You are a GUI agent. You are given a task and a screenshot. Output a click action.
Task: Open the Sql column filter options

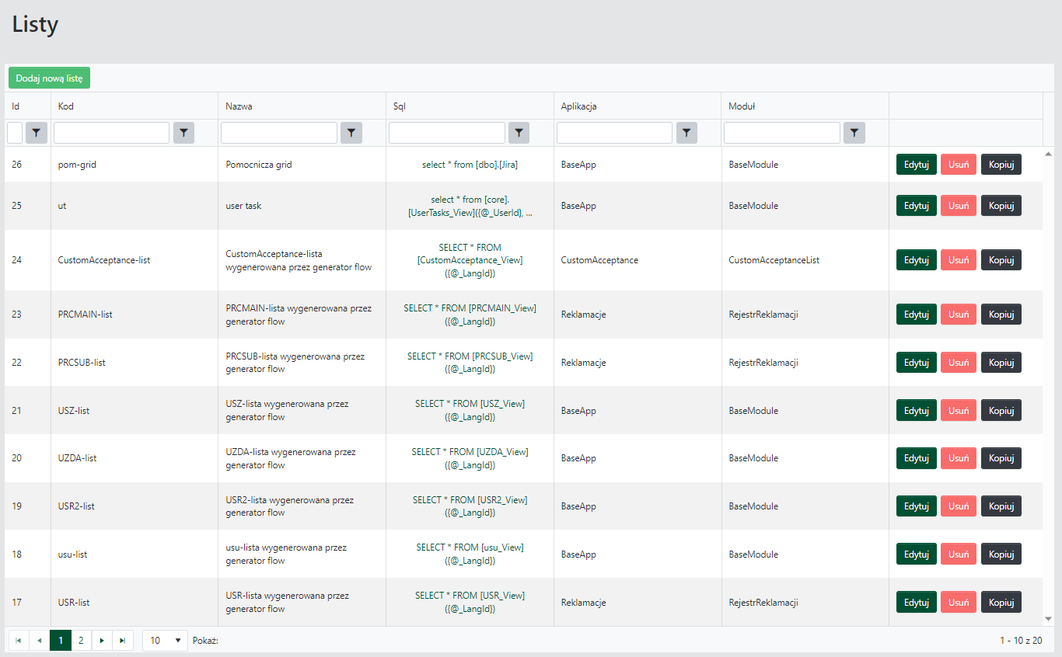point(519,134)
